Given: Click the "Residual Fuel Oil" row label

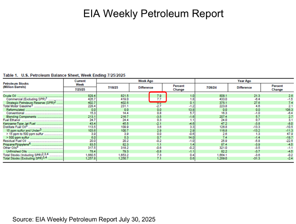Looking at the screenshot, I should tap(14, 141).
